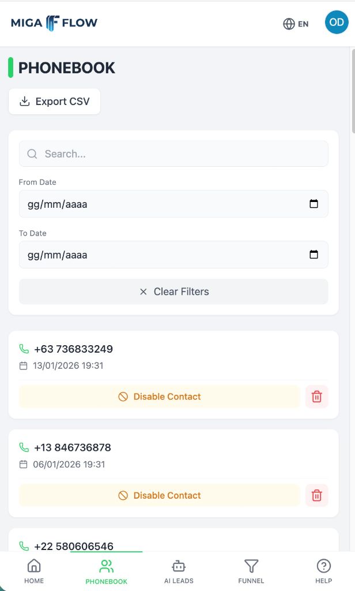355x591 pixels.
Task: Open the Help tab
Action: pyautogui.click(x=324, y=571)
